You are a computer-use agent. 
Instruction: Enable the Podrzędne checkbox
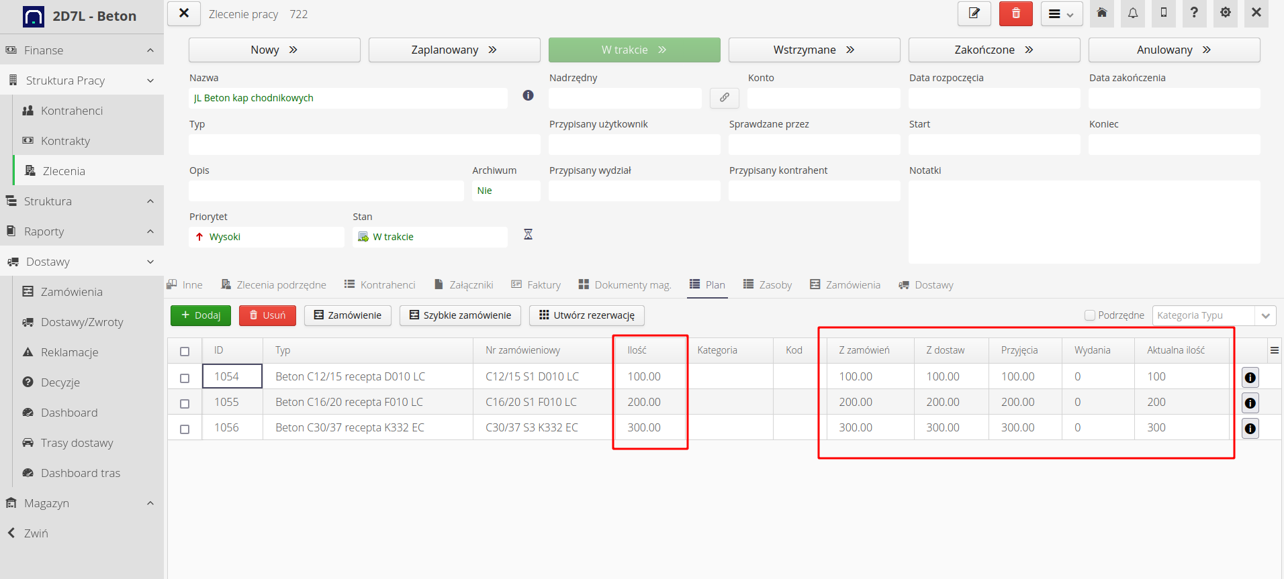tap(1090, 315)
